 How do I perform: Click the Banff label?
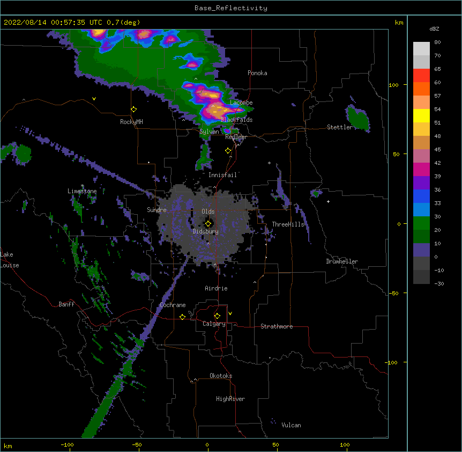click(x=66, y=304)
